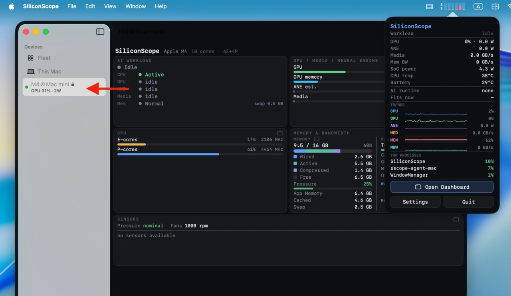Image resolution: width=511 pixels, height=296 pixels.
Task: Click the 4464 MHz P-cores frequency
Action: click(x=272, y=150)
